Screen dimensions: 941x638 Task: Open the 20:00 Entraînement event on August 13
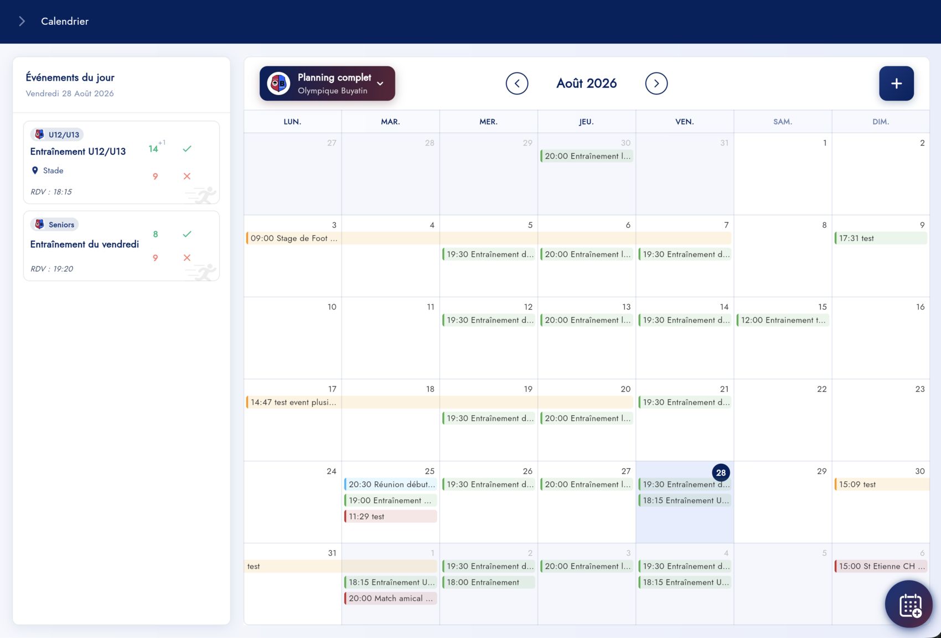click(x=587, y=320)
